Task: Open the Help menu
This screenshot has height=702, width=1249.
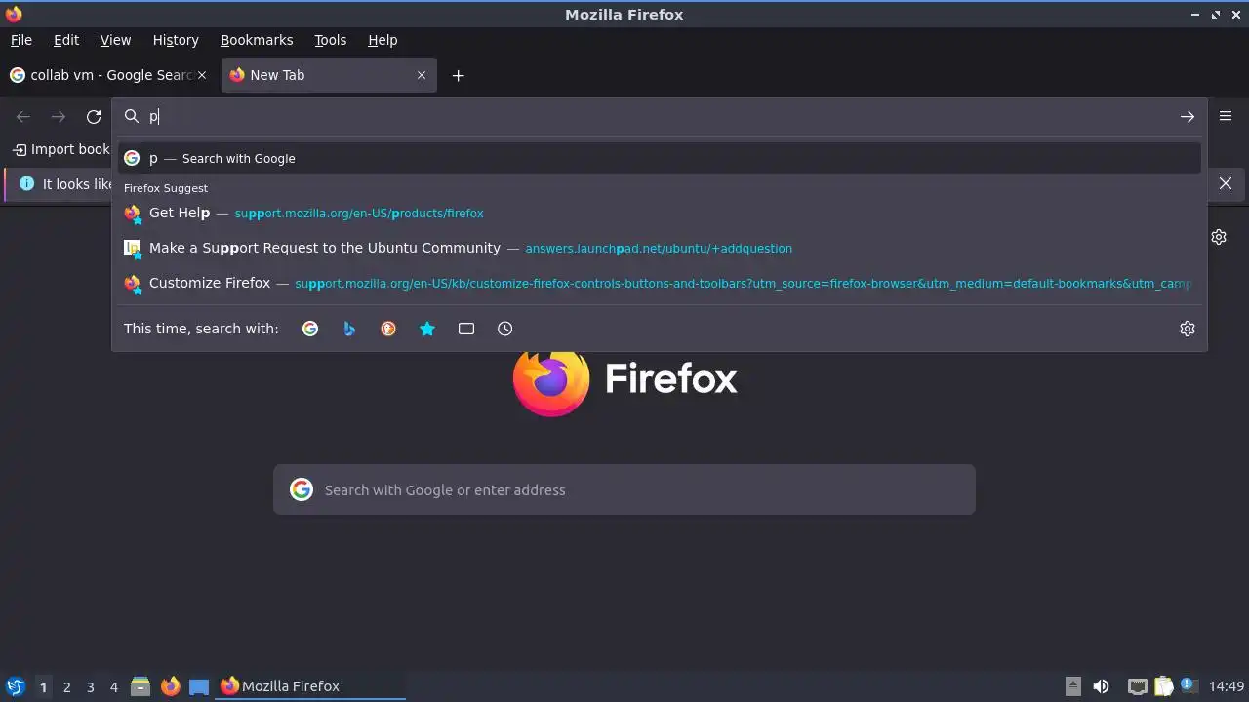Action: click(x=383, y=40)
